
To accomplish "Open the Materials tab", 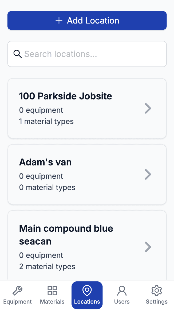I will coord(52,295).
